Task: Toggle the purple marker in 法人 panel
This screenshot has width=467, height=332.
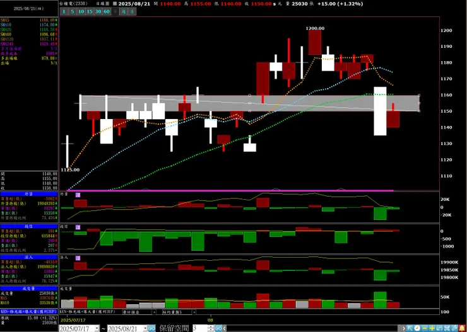Action: click(78, 258)
